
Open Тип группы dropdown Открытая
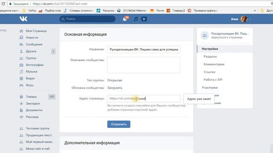[115, 80]
